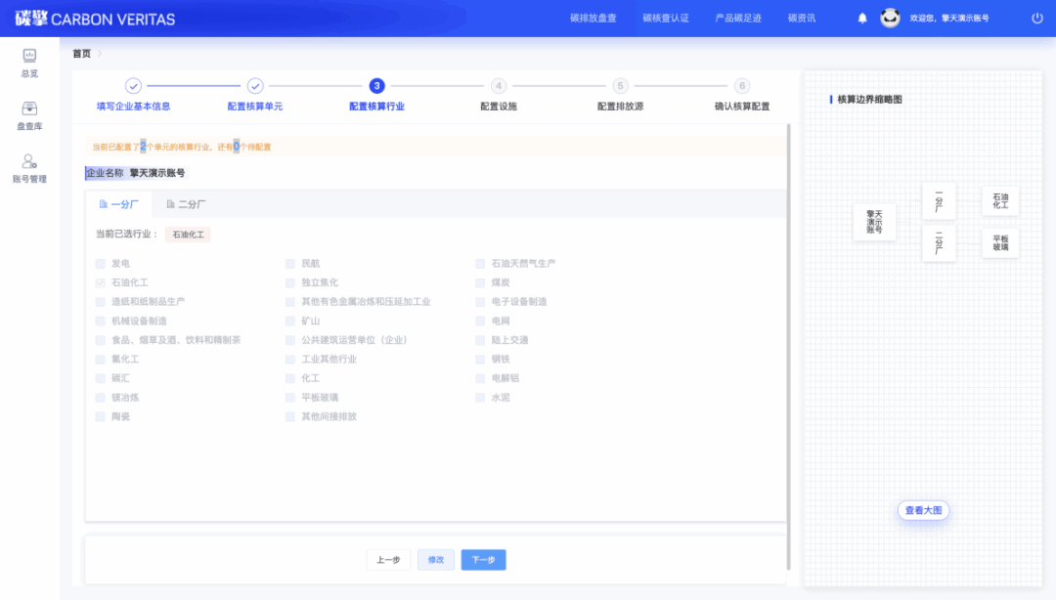Click the 一分厂 node in boundary thumbnail
Viewport: 1056px width, 600px height.
939,200
